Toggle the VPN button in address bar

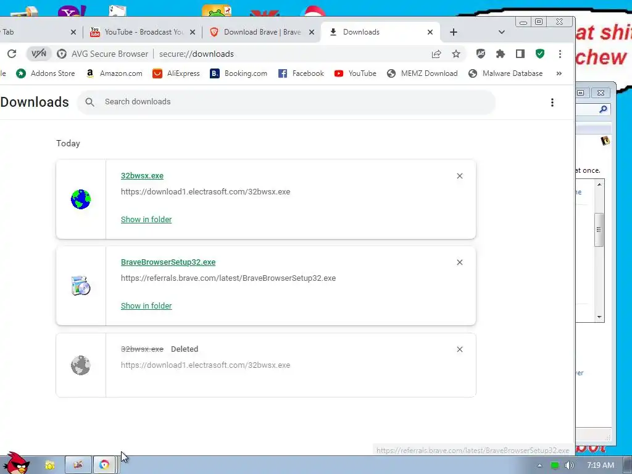pos(39,54)
